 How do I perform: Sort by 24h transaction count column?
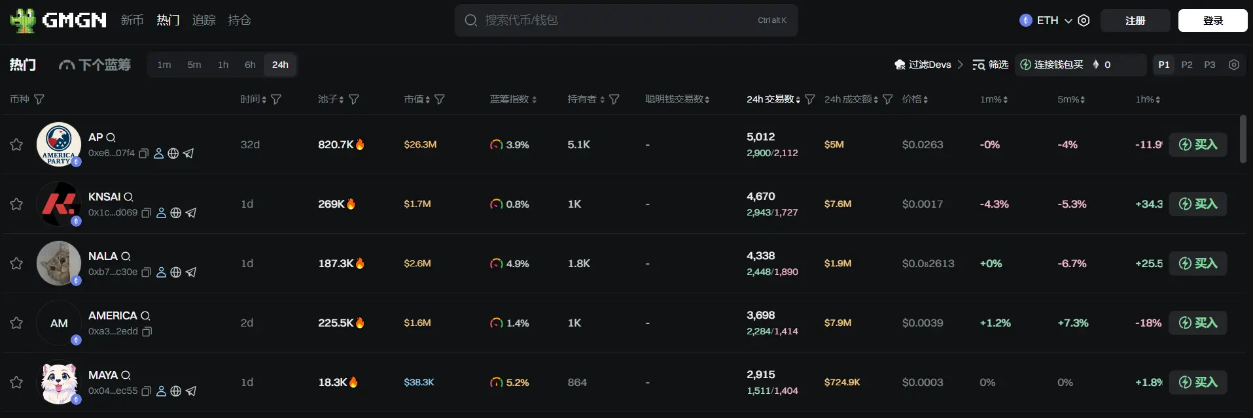point(773,99)
